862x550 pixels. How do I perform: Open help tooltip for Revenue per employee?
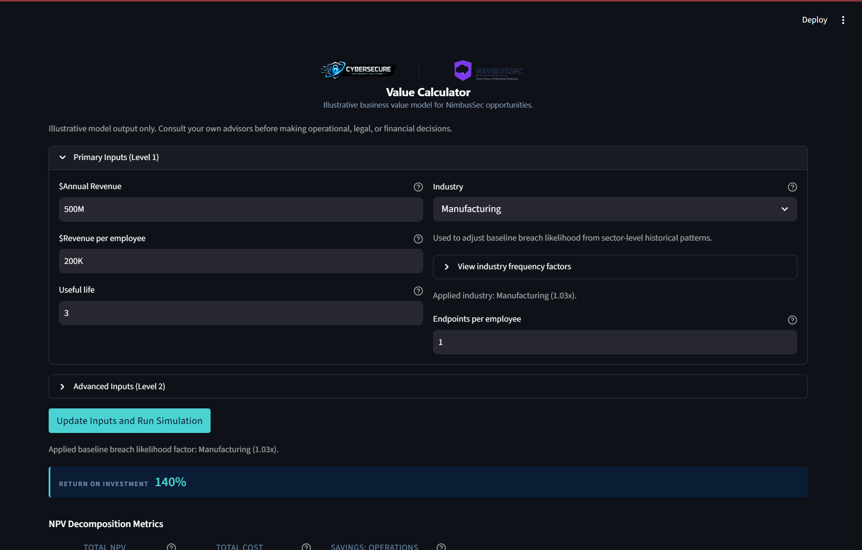tap(418, 239)
